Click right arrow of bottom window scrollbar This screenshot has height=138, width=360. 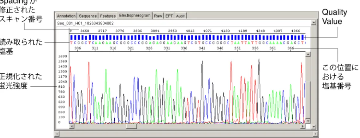tap(316, 134)
